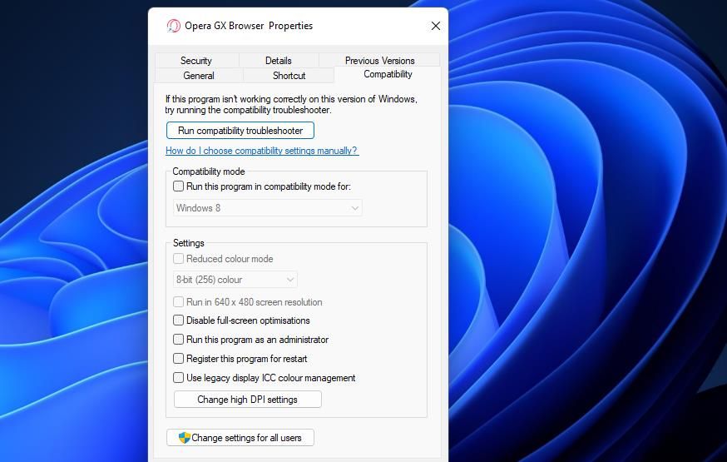Image resolution: width=727 pixels, height=462 pixels.
Task: Switch to the Security tab
Action: point(196,61)
